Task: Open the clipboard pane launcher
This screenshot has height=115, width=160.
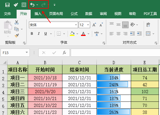Action: point(24,43)
